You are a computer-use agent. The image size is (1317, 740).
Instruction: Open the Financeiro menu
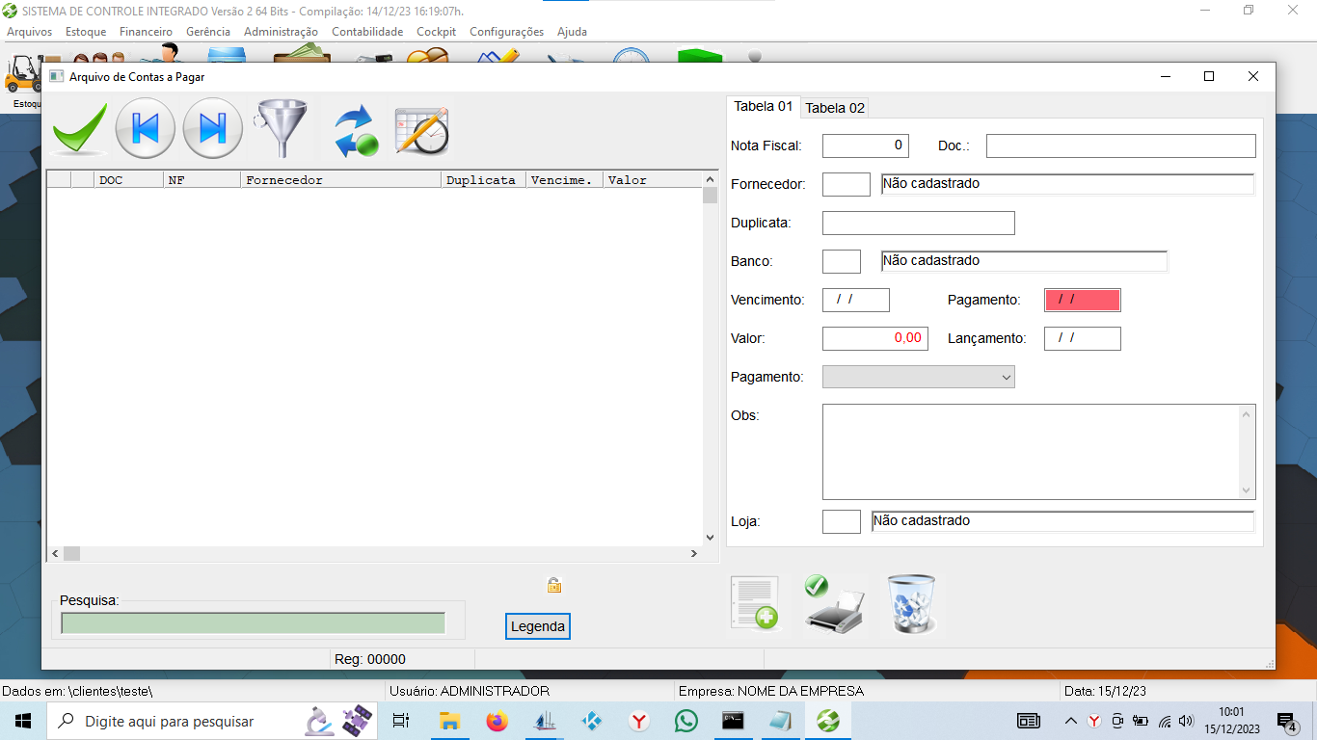click(x=146, y=32)
